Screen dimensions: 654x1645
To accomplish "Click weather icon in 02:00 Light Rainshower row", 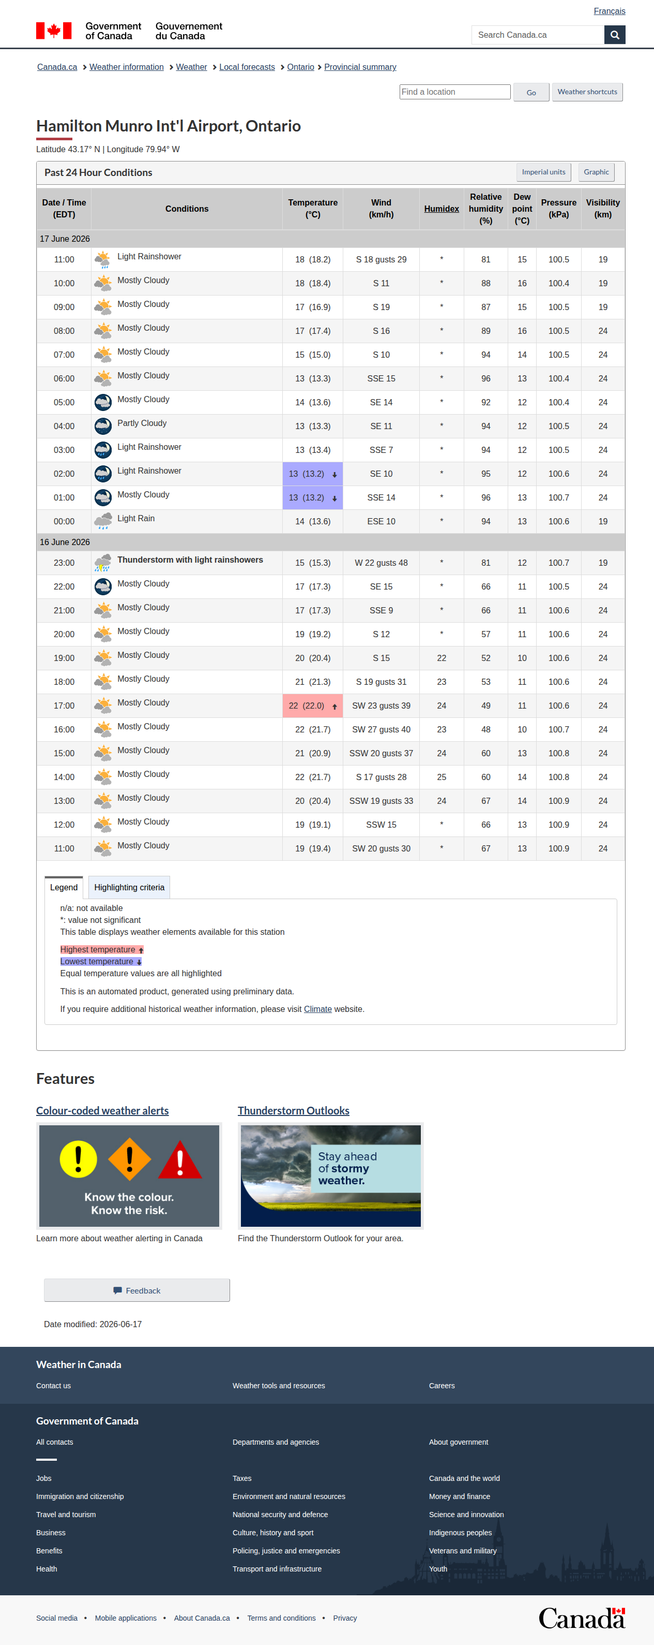I will 103,473.
